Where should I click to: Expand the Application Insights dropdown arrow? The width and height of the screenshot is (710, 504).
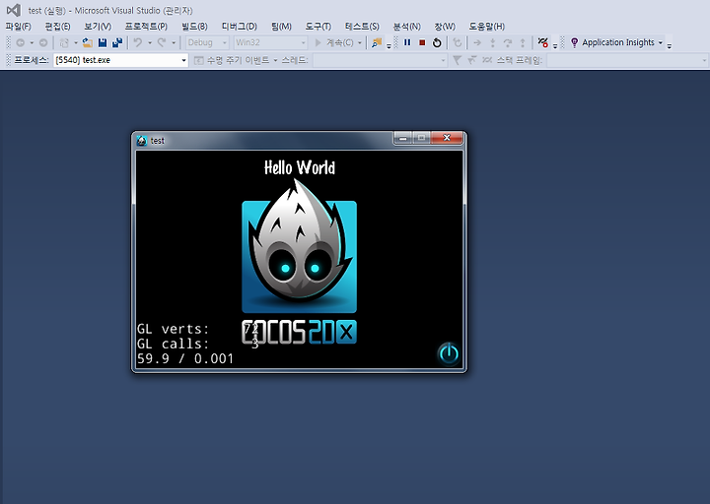[x=661, y=42]
